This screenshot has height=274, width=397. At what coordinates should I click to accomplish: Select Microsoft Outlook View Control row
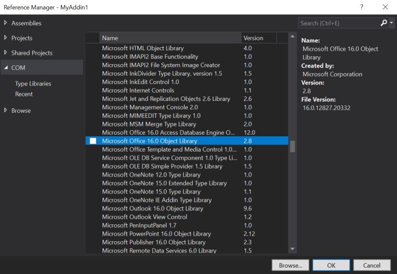(187, 217)
